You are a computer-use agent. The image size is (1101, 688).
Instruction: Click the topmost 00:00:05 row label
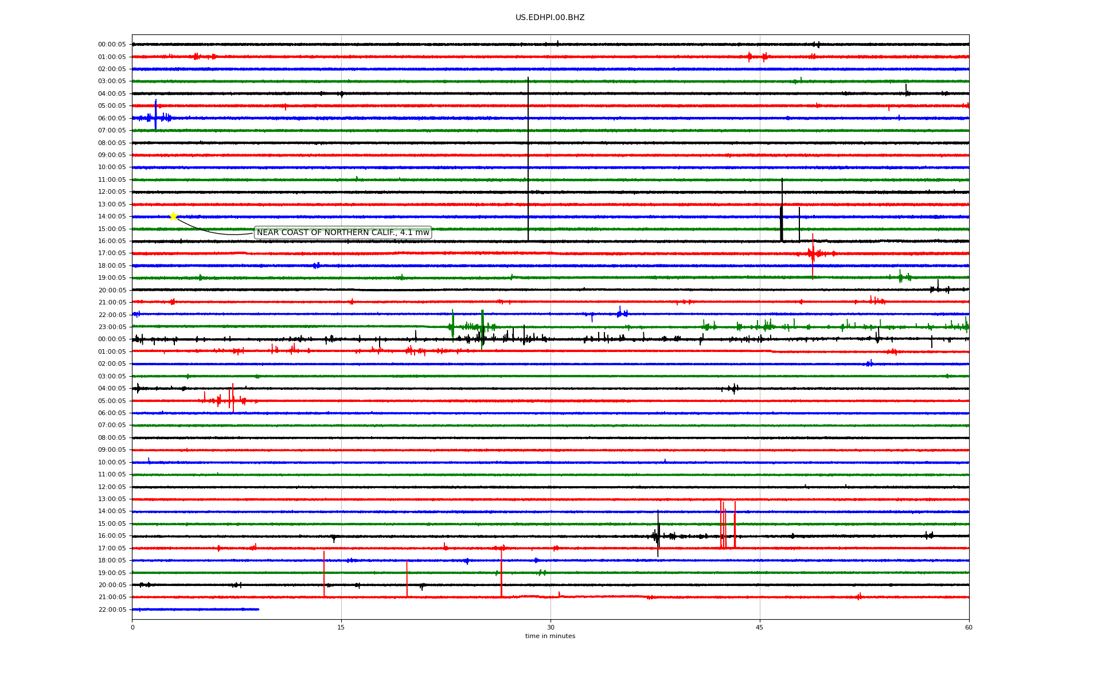pos(112,44)
